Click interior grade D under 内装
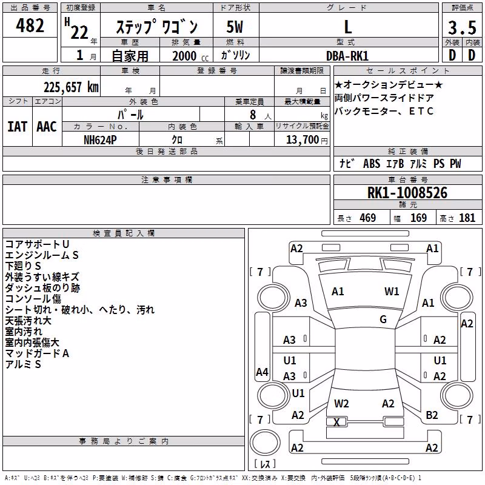 (x=472, y=55)
